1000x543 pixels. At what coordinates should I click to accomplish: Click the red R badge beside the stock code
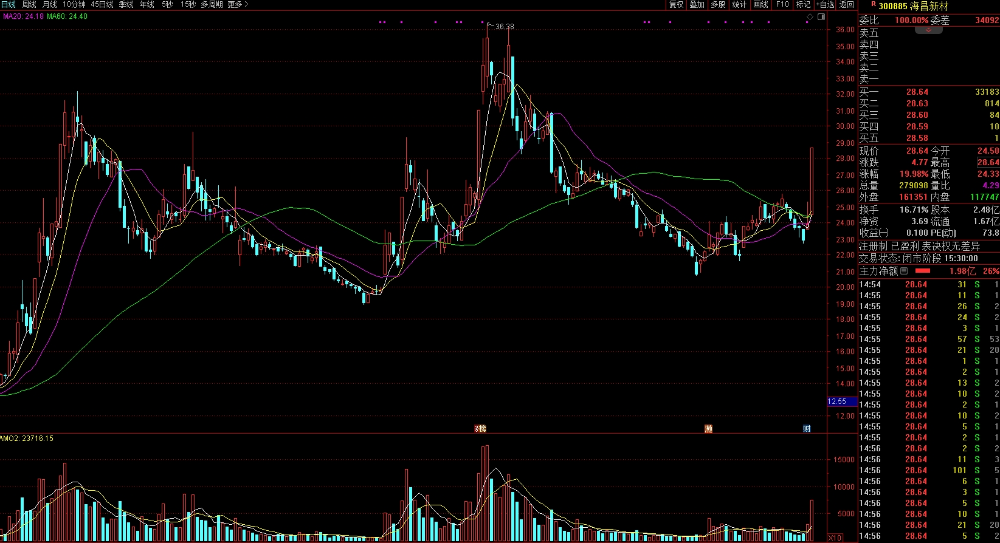click(x=874, y=4)
